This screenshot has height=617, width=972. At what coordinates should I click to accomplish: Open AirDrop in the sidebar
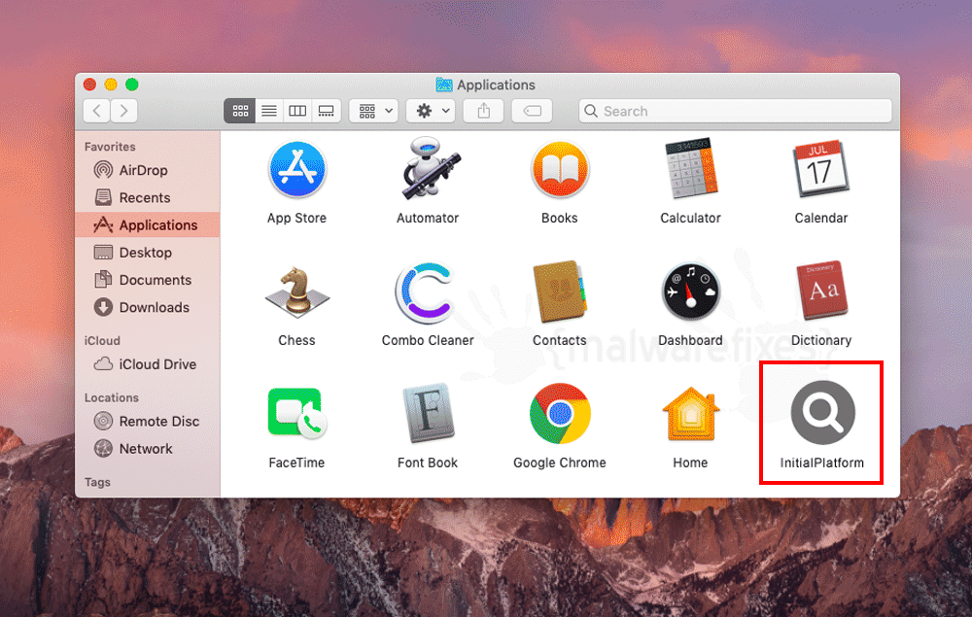(148, 170)
